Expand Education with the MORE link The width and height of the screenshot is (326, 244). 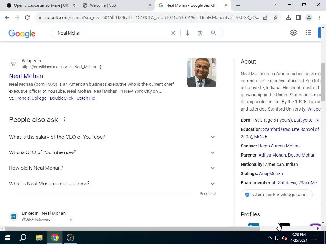[261, 137]
